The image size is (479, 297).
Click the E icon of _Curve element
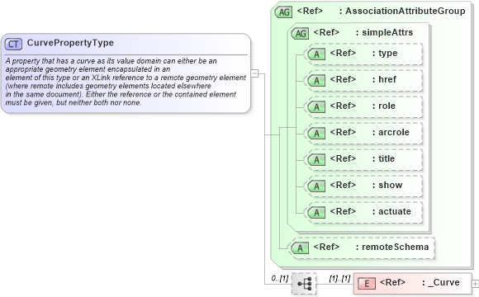pos(367,284)
